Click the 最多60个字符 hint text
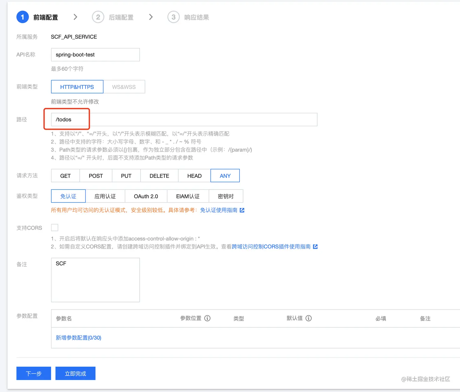 pyautogui.click(x=67, y=69)
